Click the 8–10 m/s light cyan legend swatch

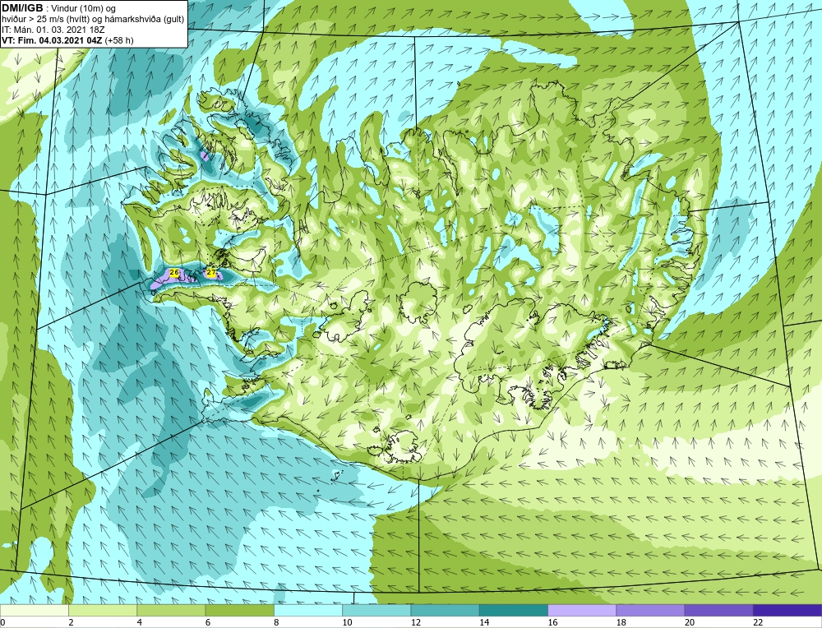[308, 610]
